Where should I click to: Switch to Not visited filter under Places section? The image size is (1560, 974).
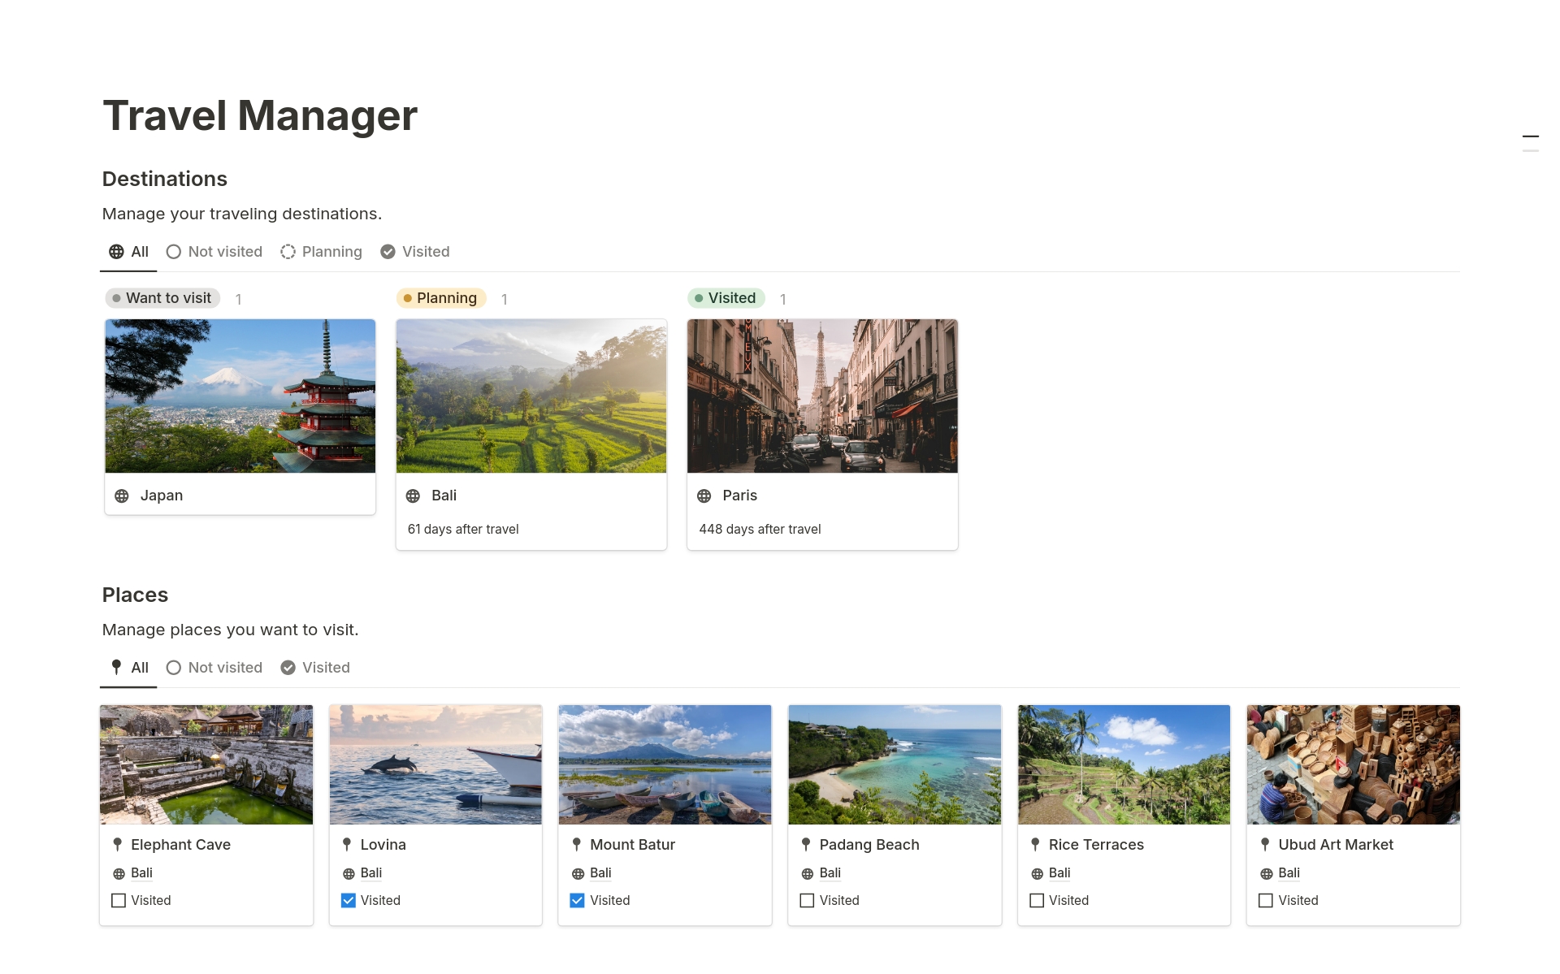pos(214,667)
